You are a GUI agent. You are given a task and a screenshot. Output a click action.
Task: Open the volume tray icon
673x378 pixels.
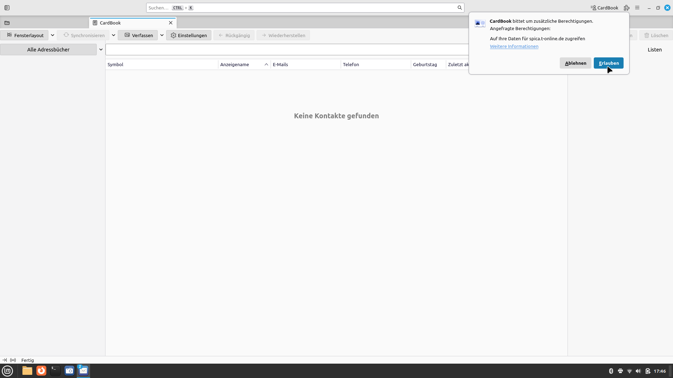[x=638, y=371]
